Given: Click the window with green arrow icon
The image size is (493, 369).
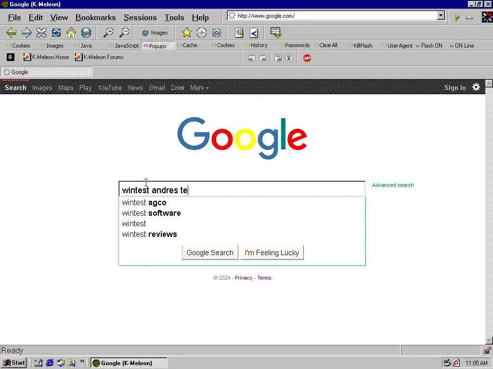Looking at the screenshot, I should coord(276,33).
